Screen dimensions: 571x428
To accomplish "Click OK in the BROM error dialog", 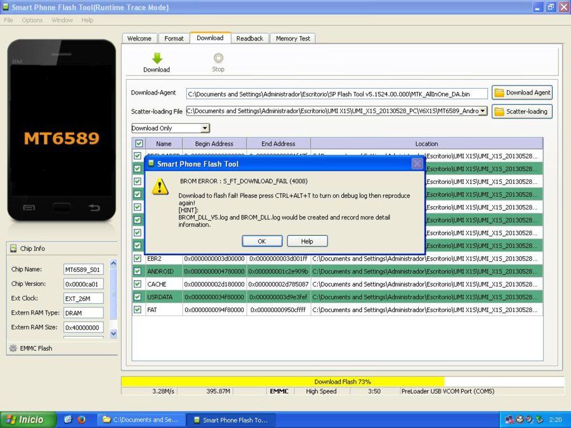I will click(x=262, y=242).
